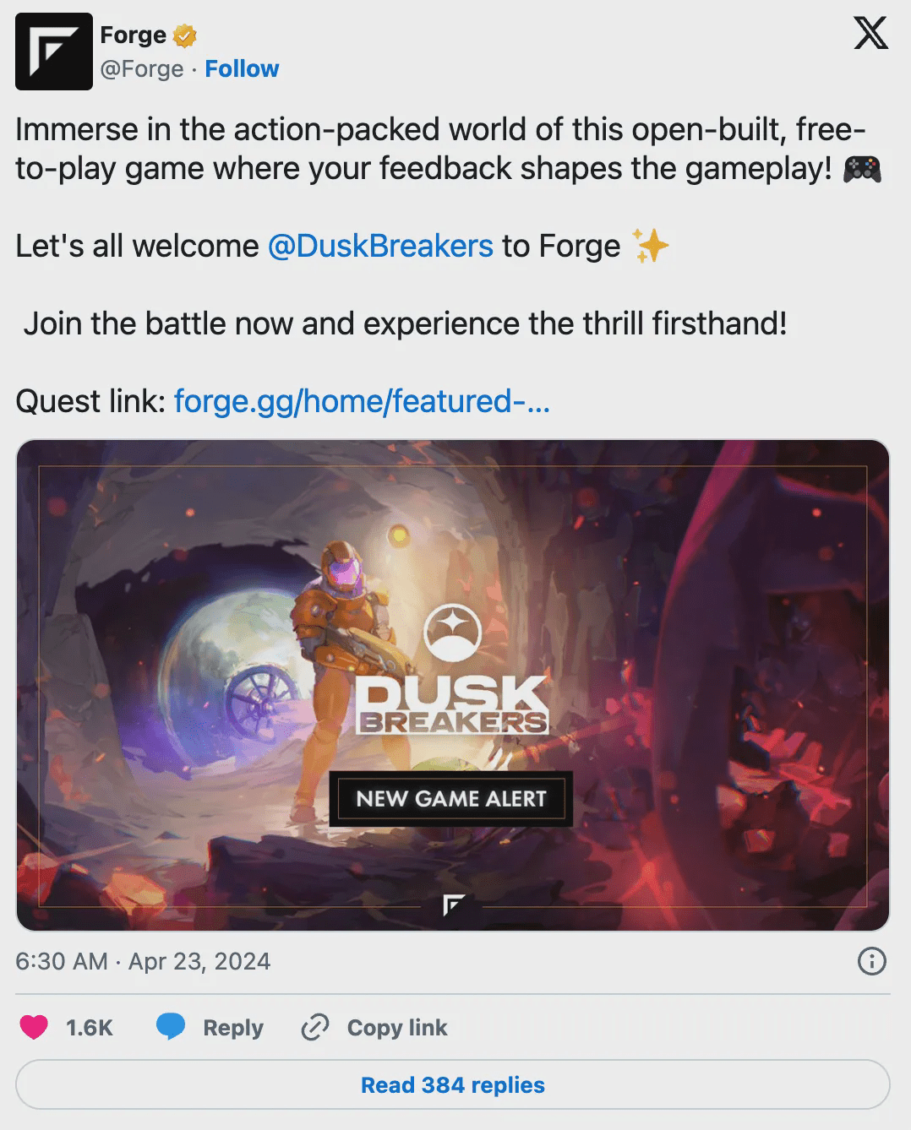Click the Forge logo in the banner
911x1130 pixels.
coord(453,905)
